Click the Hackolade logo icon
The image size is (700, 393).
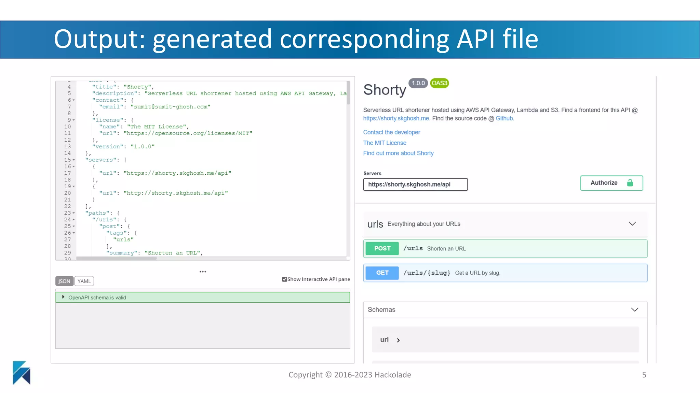(x=22, y=373)
